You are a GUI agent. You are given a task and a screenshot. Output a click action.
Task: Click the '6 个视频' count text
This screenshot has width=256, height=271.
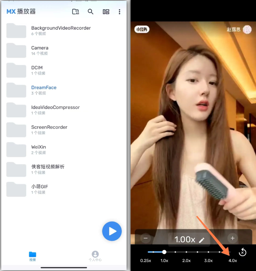pos(39,34)
